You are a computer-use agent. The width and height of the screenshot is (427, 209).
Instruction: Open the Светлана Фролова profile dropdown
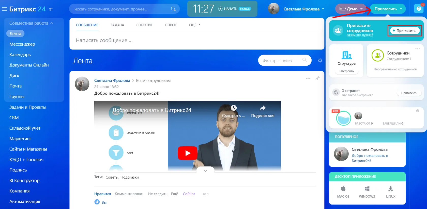click(x=304, y=9)
